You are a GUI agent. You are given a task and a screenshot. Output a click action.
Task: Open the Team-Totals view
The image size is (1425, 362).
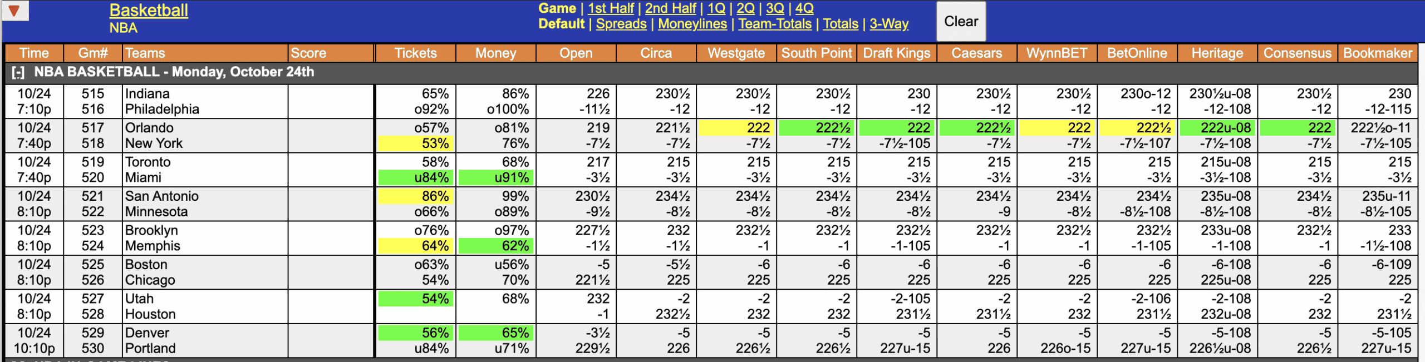point(775,24)
